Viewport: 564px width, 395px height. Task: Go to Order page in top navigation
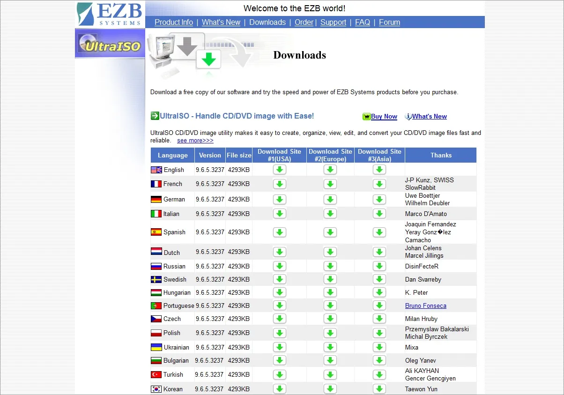pos(304,22)
